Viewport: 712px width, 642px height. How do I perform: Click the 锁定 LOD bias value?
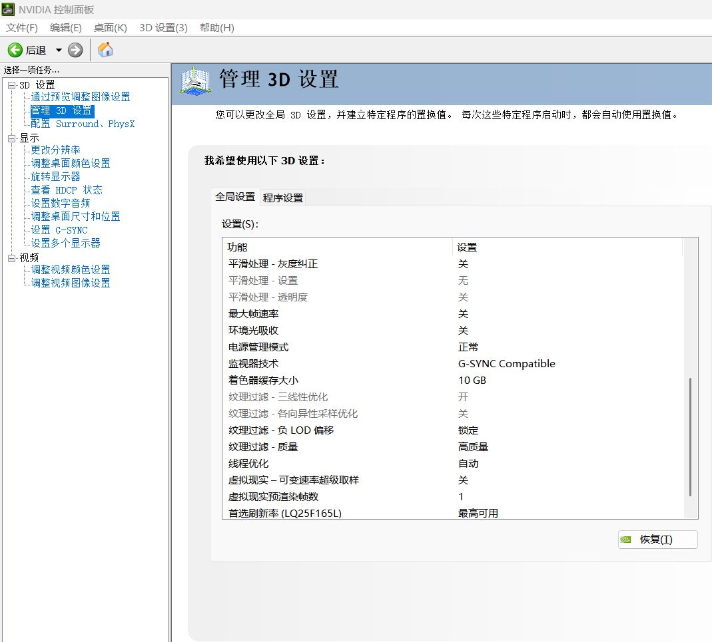point(468,430)
